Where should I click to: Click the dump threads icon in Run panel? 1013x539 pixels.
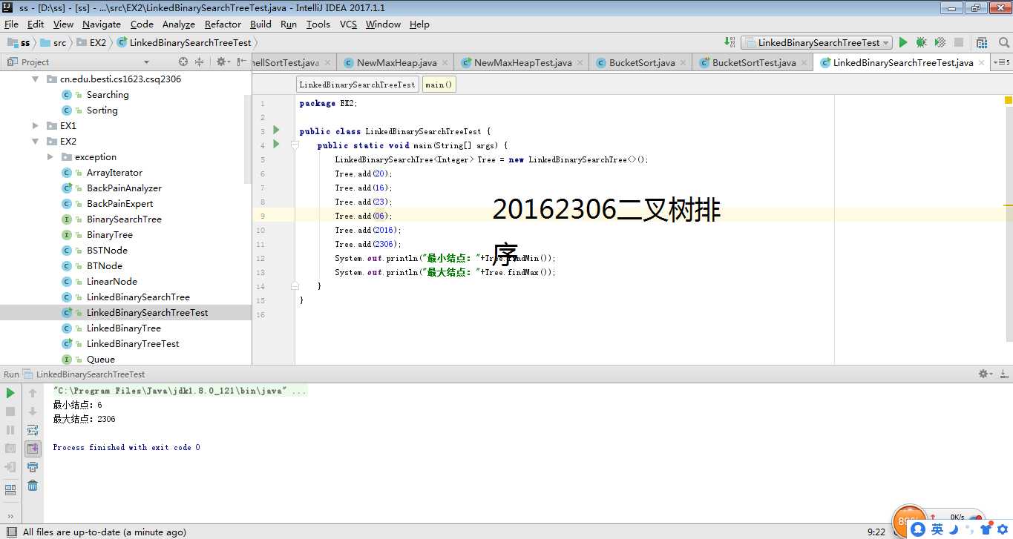click(x=10, y=449)
